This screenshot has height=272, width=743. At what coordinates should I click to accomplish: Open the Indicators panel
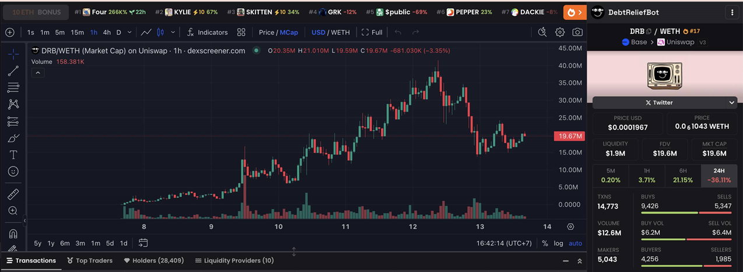click(x=207, y=33)
